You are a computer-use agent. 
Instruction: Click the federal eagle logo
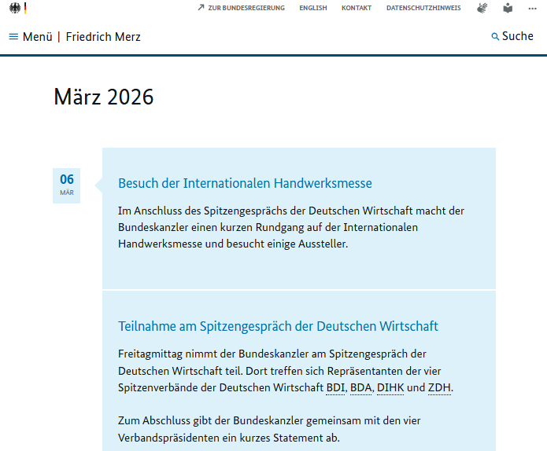(x=14, y=9)
